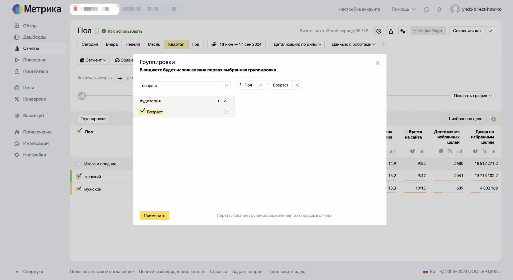513x280 pixels.
Task: Click the chart icon on graph slider
Action: pos(82,96)
